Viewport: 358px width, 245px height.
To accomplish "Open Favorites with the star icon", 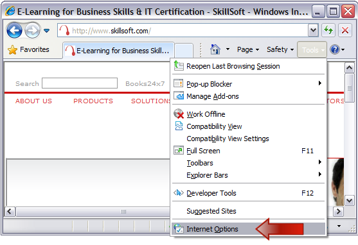I will click(28, 49).
